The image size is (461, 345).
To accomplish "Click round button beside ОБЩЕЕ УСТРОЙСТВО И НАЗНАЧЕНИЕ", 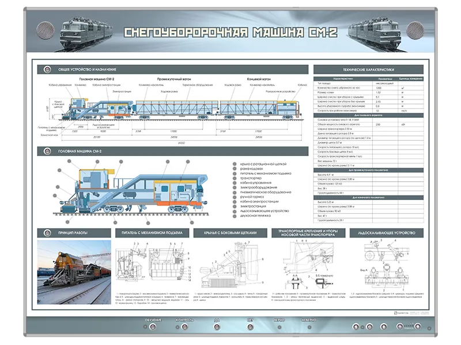I will [x=47, y=70].
